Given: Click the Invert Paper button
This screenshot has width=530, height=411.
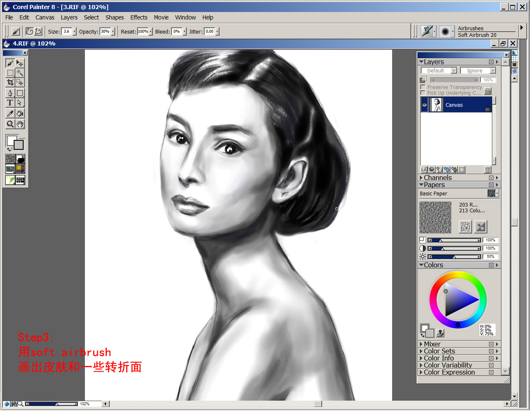Looking at the screenshot, I should pos(481,227).
